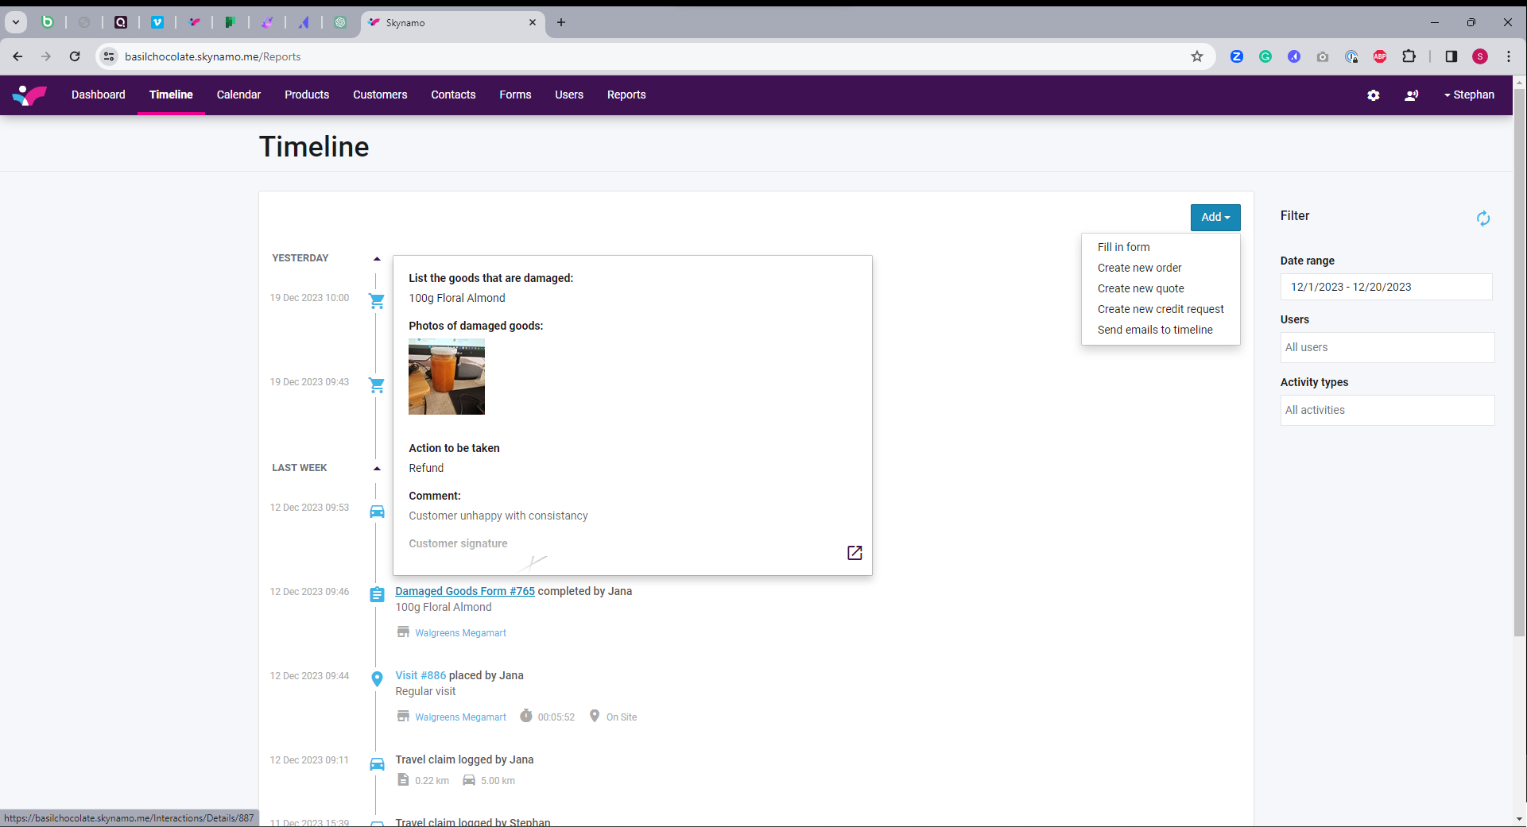The image size is (1527, 827).
Task: Collapse the YESTERDAY timeline section
Action: tap(377, 259)
